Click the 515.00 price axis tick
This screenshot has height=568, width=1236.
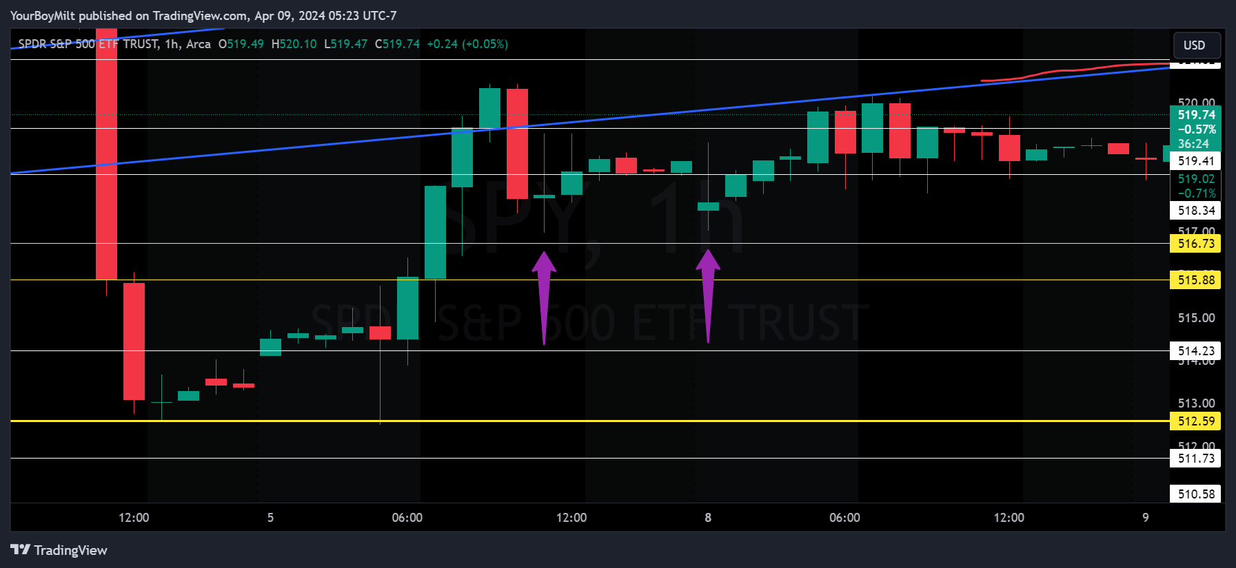[x=1196, y=318]
